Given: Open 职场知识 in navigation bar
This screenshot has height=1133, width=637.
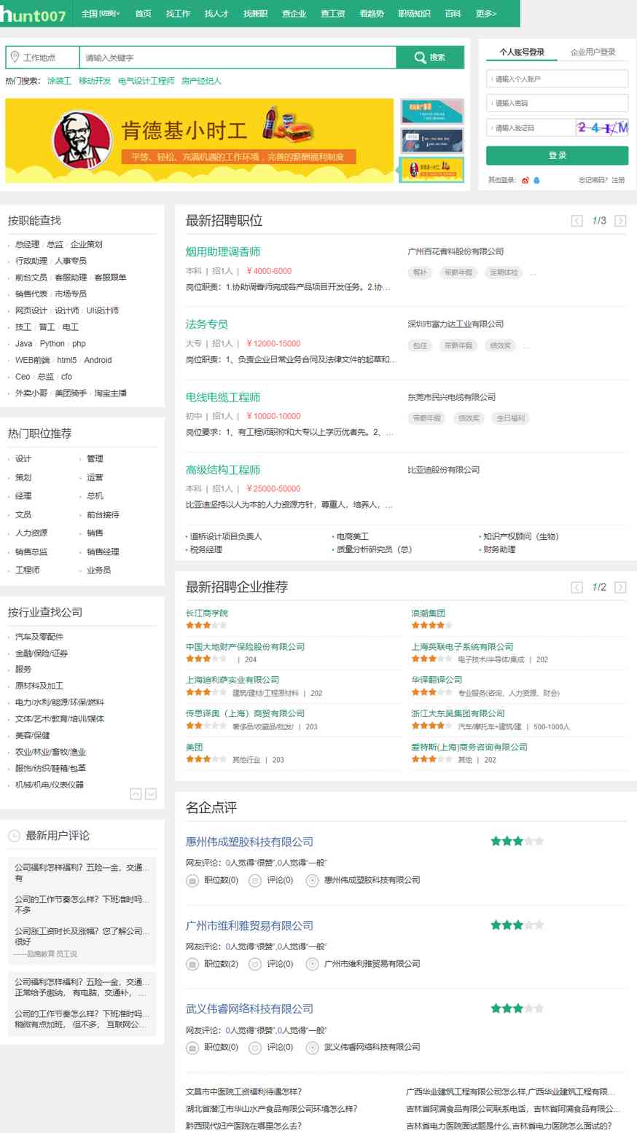Looking at the screenshot, I should click(414, 14).
